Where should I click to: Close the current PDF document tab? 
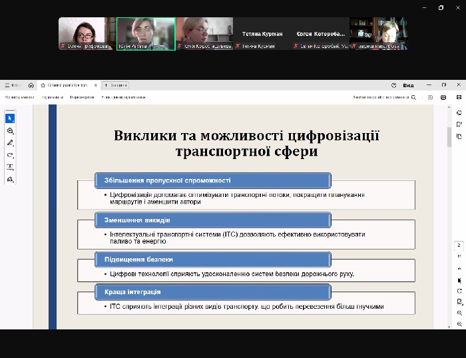click(x=95, y=85)
